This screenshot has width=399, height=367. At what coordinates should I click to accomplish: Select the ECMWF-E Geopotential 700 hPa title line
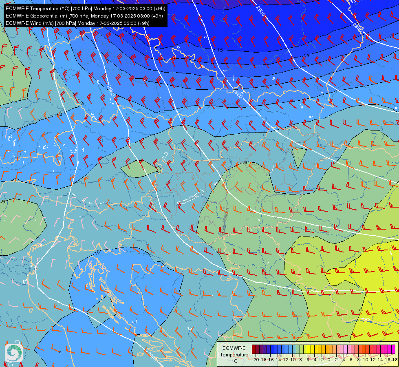point(84,16)
